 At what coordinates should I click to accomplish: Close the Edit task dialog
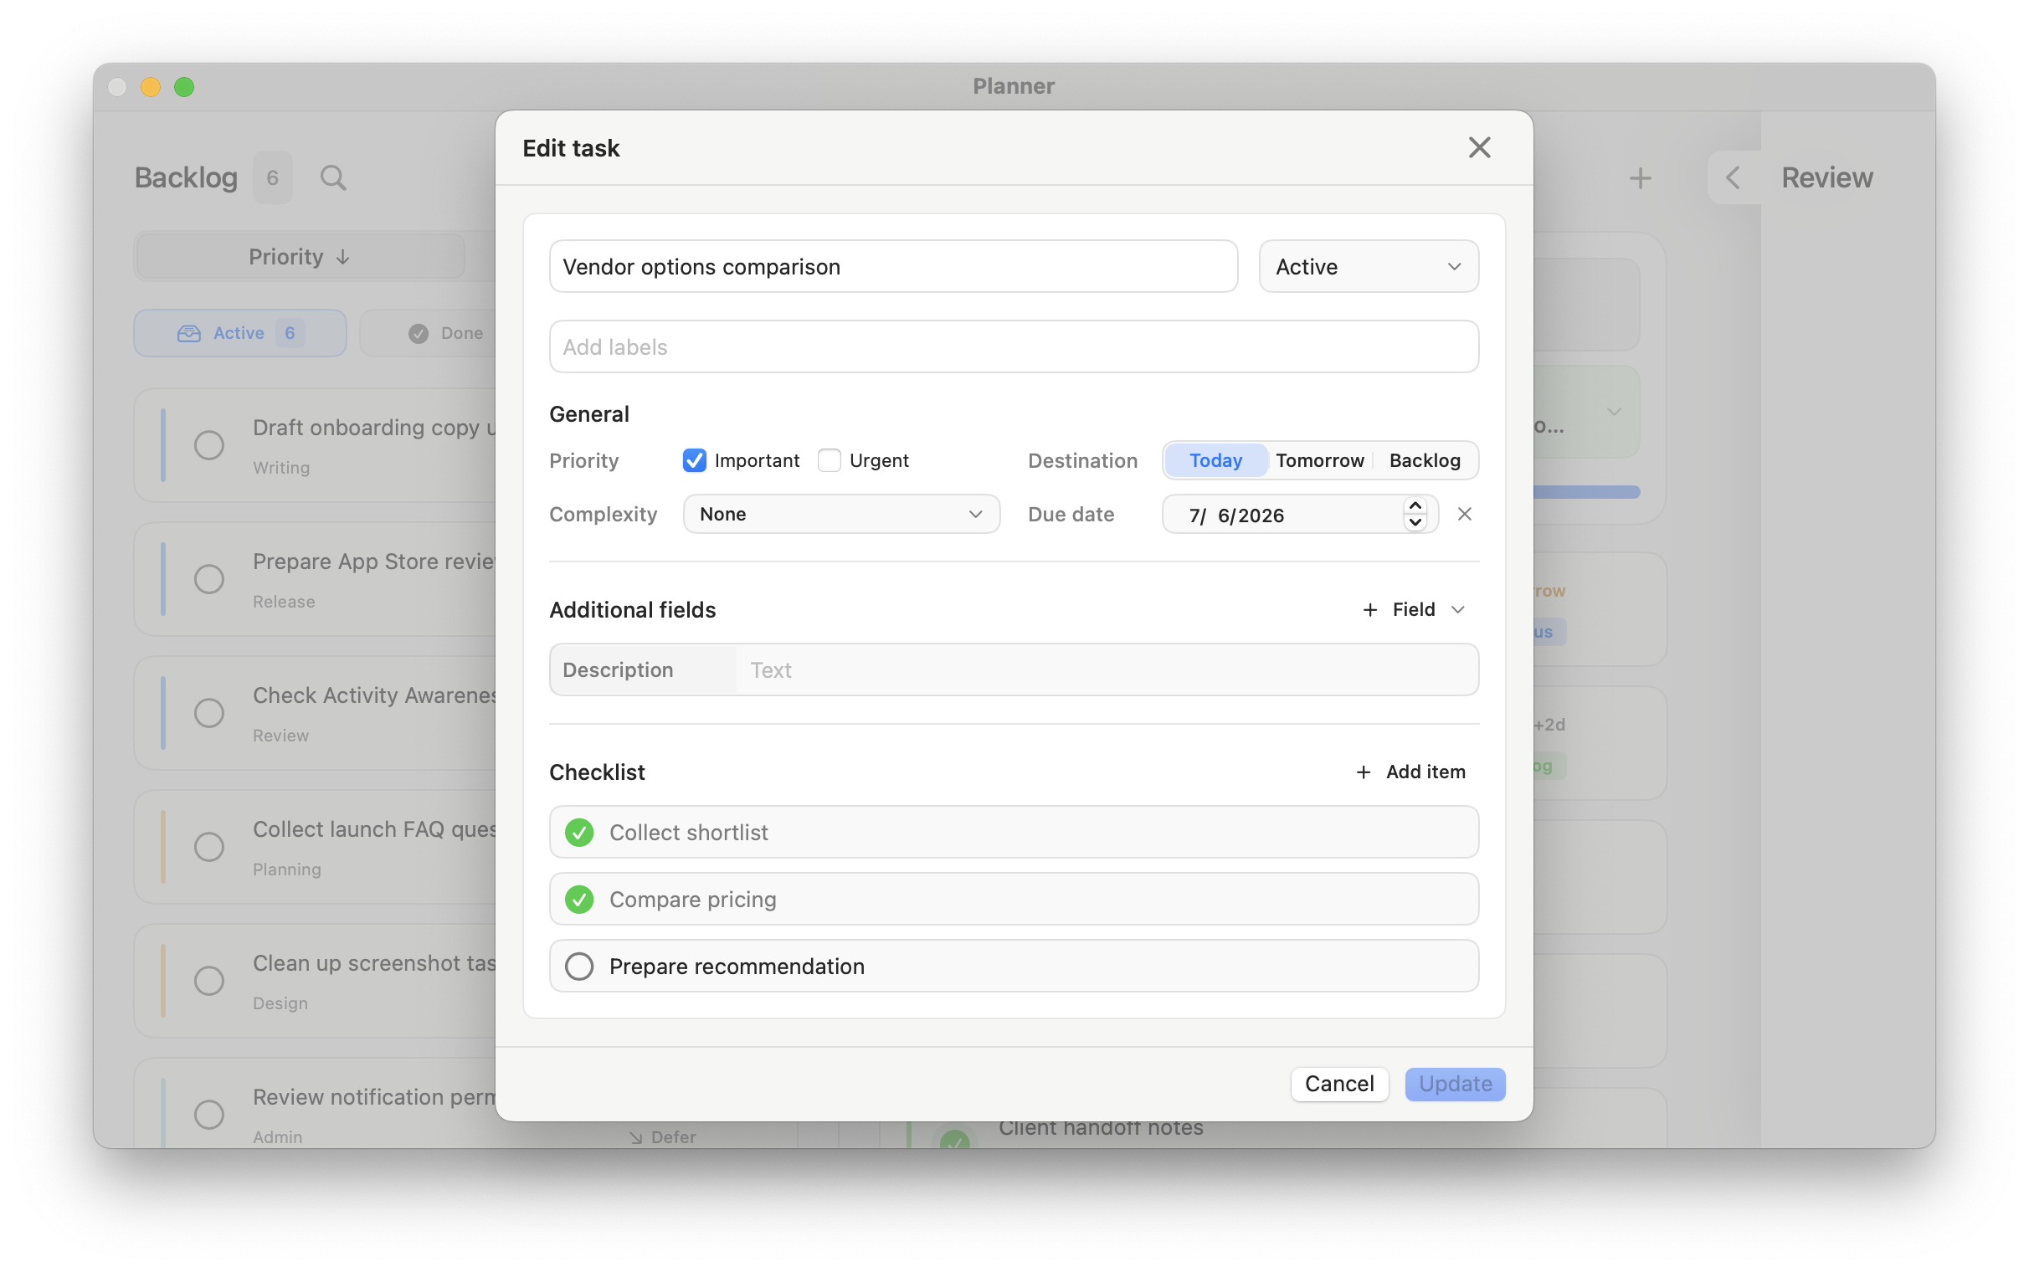point(1479,148)
